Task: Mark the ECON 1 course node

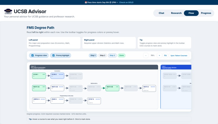Action: [x=39, y=76]
